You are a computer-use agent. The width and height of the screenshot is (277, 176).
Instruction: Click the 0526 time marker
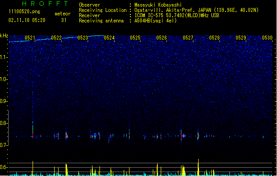pos(162,38)
